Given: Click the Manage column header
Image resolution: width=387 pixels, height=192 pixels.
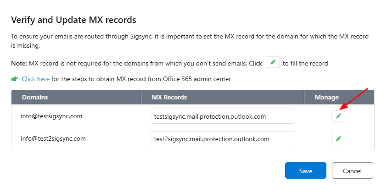Looking at the screenshot, I should [x=326, y=97].
